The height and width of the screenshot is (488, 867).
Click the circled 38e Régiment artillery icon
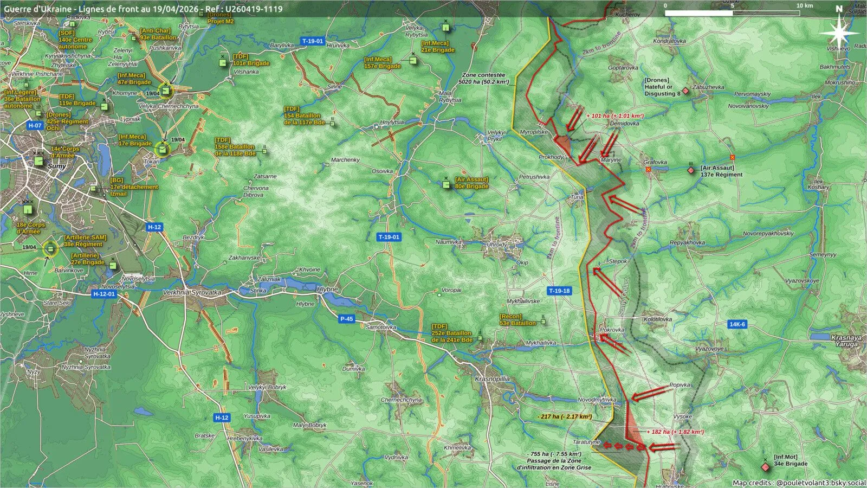click(50, 249)
